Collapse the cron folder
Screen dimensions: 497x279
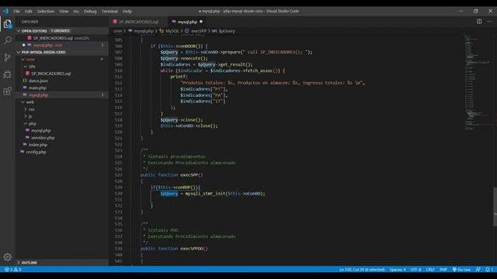click(30, 59)
